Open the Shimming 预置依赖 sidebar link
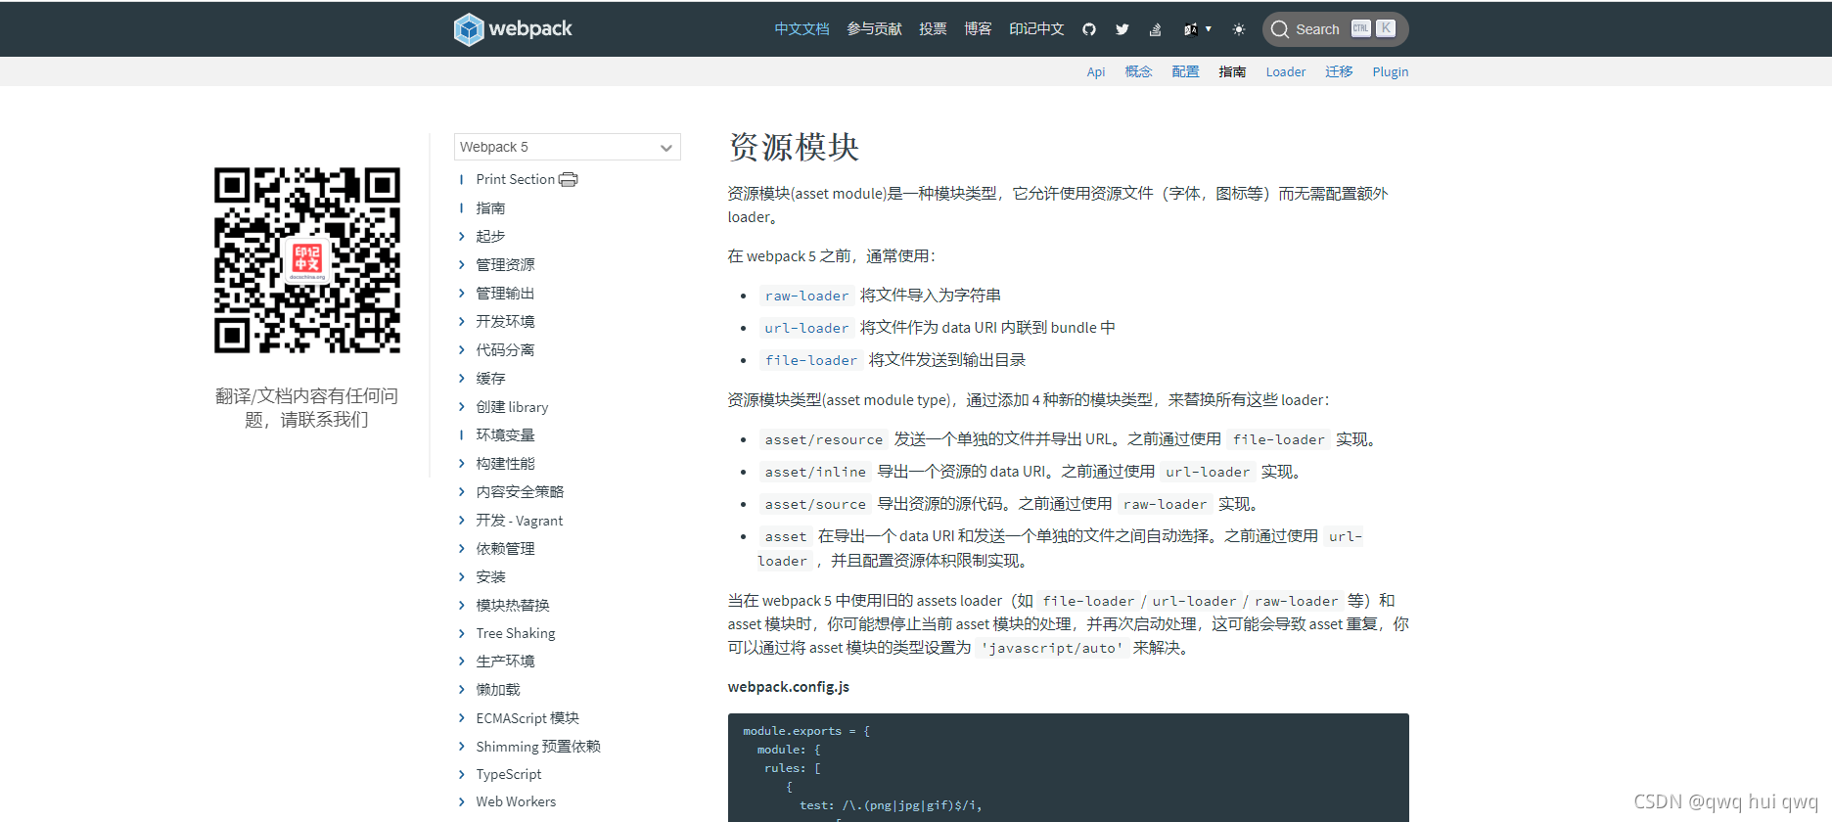This screenshot has width=1832, height=822. [538, 746]
